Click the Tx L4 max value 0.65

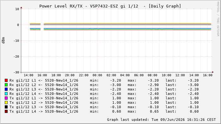[x=154, y=111]
